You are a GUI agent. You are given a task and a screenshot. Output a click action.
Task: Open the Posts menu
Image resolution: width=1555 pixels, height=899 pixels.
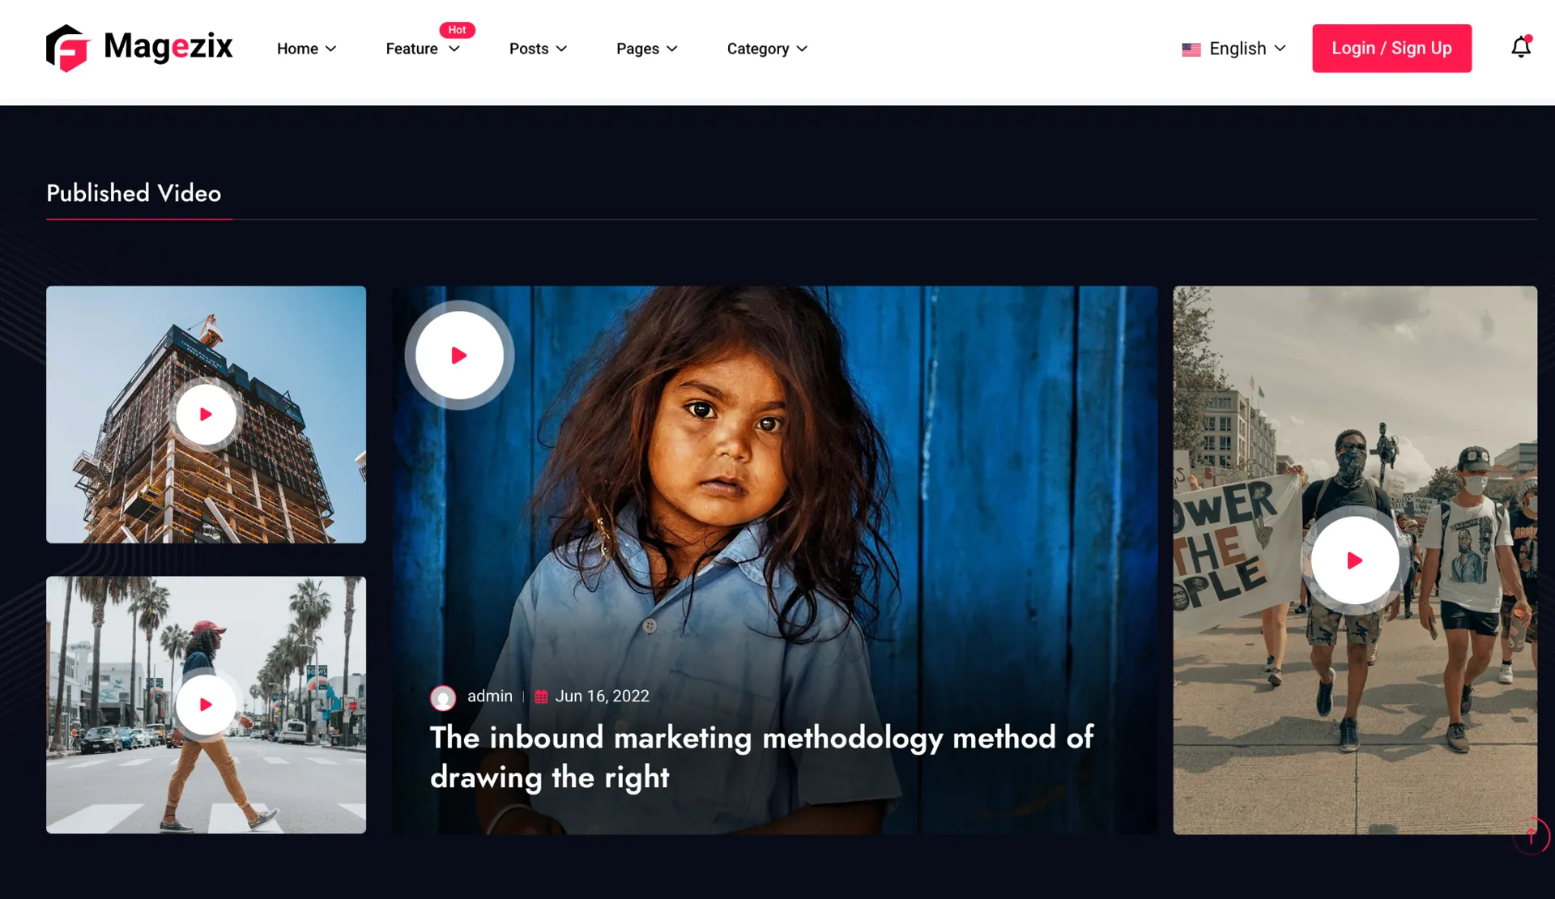[538, 49]
